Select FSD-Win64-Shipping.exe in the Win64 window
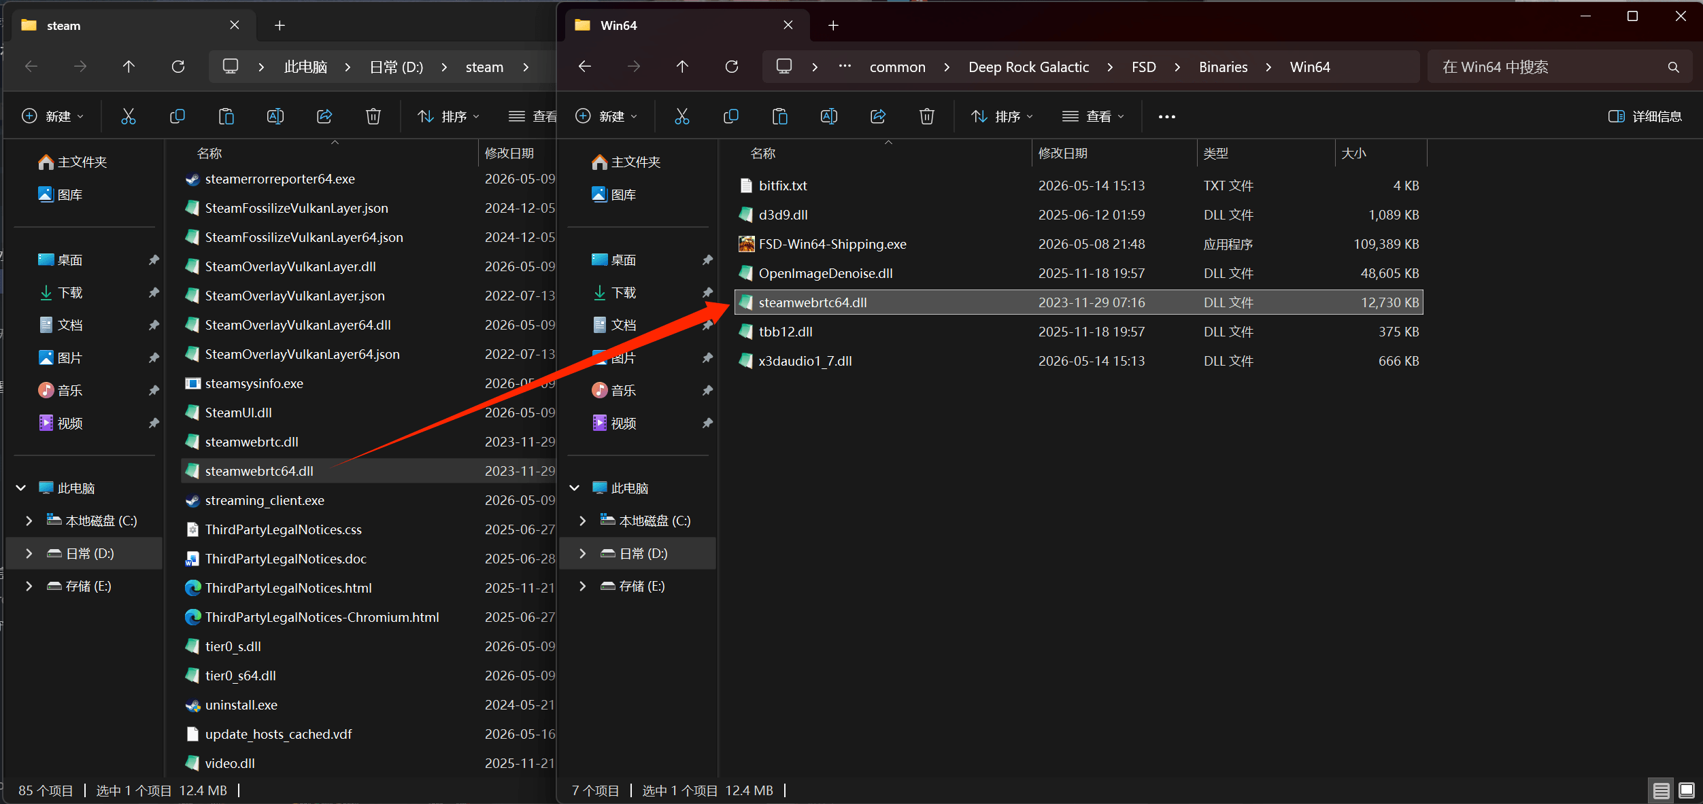This screenshot has height=804, width=1703. tap(1079, 244)
